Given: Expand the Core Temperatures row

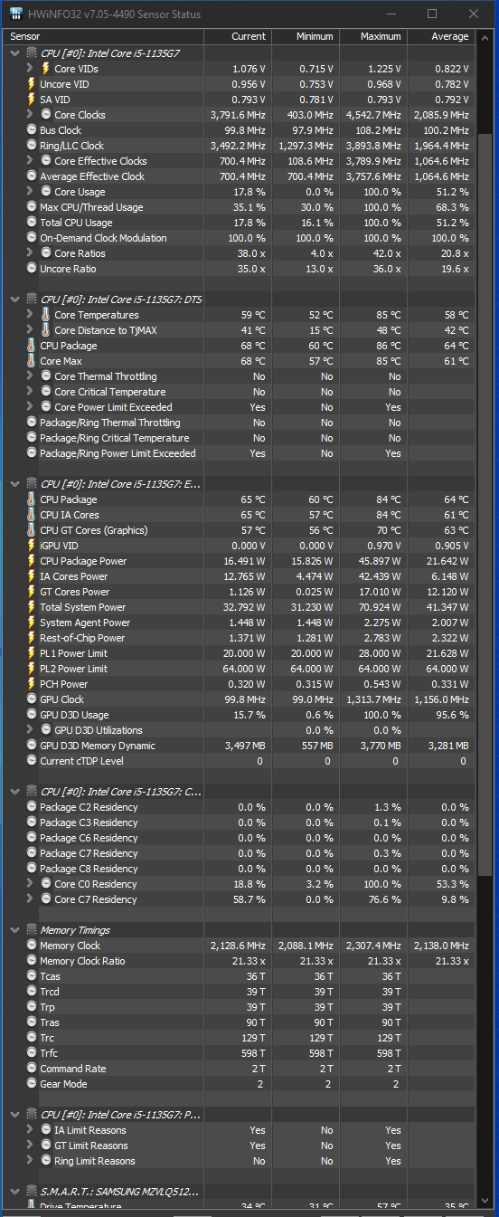Looking at the screenshot, I should coord(31,315).
